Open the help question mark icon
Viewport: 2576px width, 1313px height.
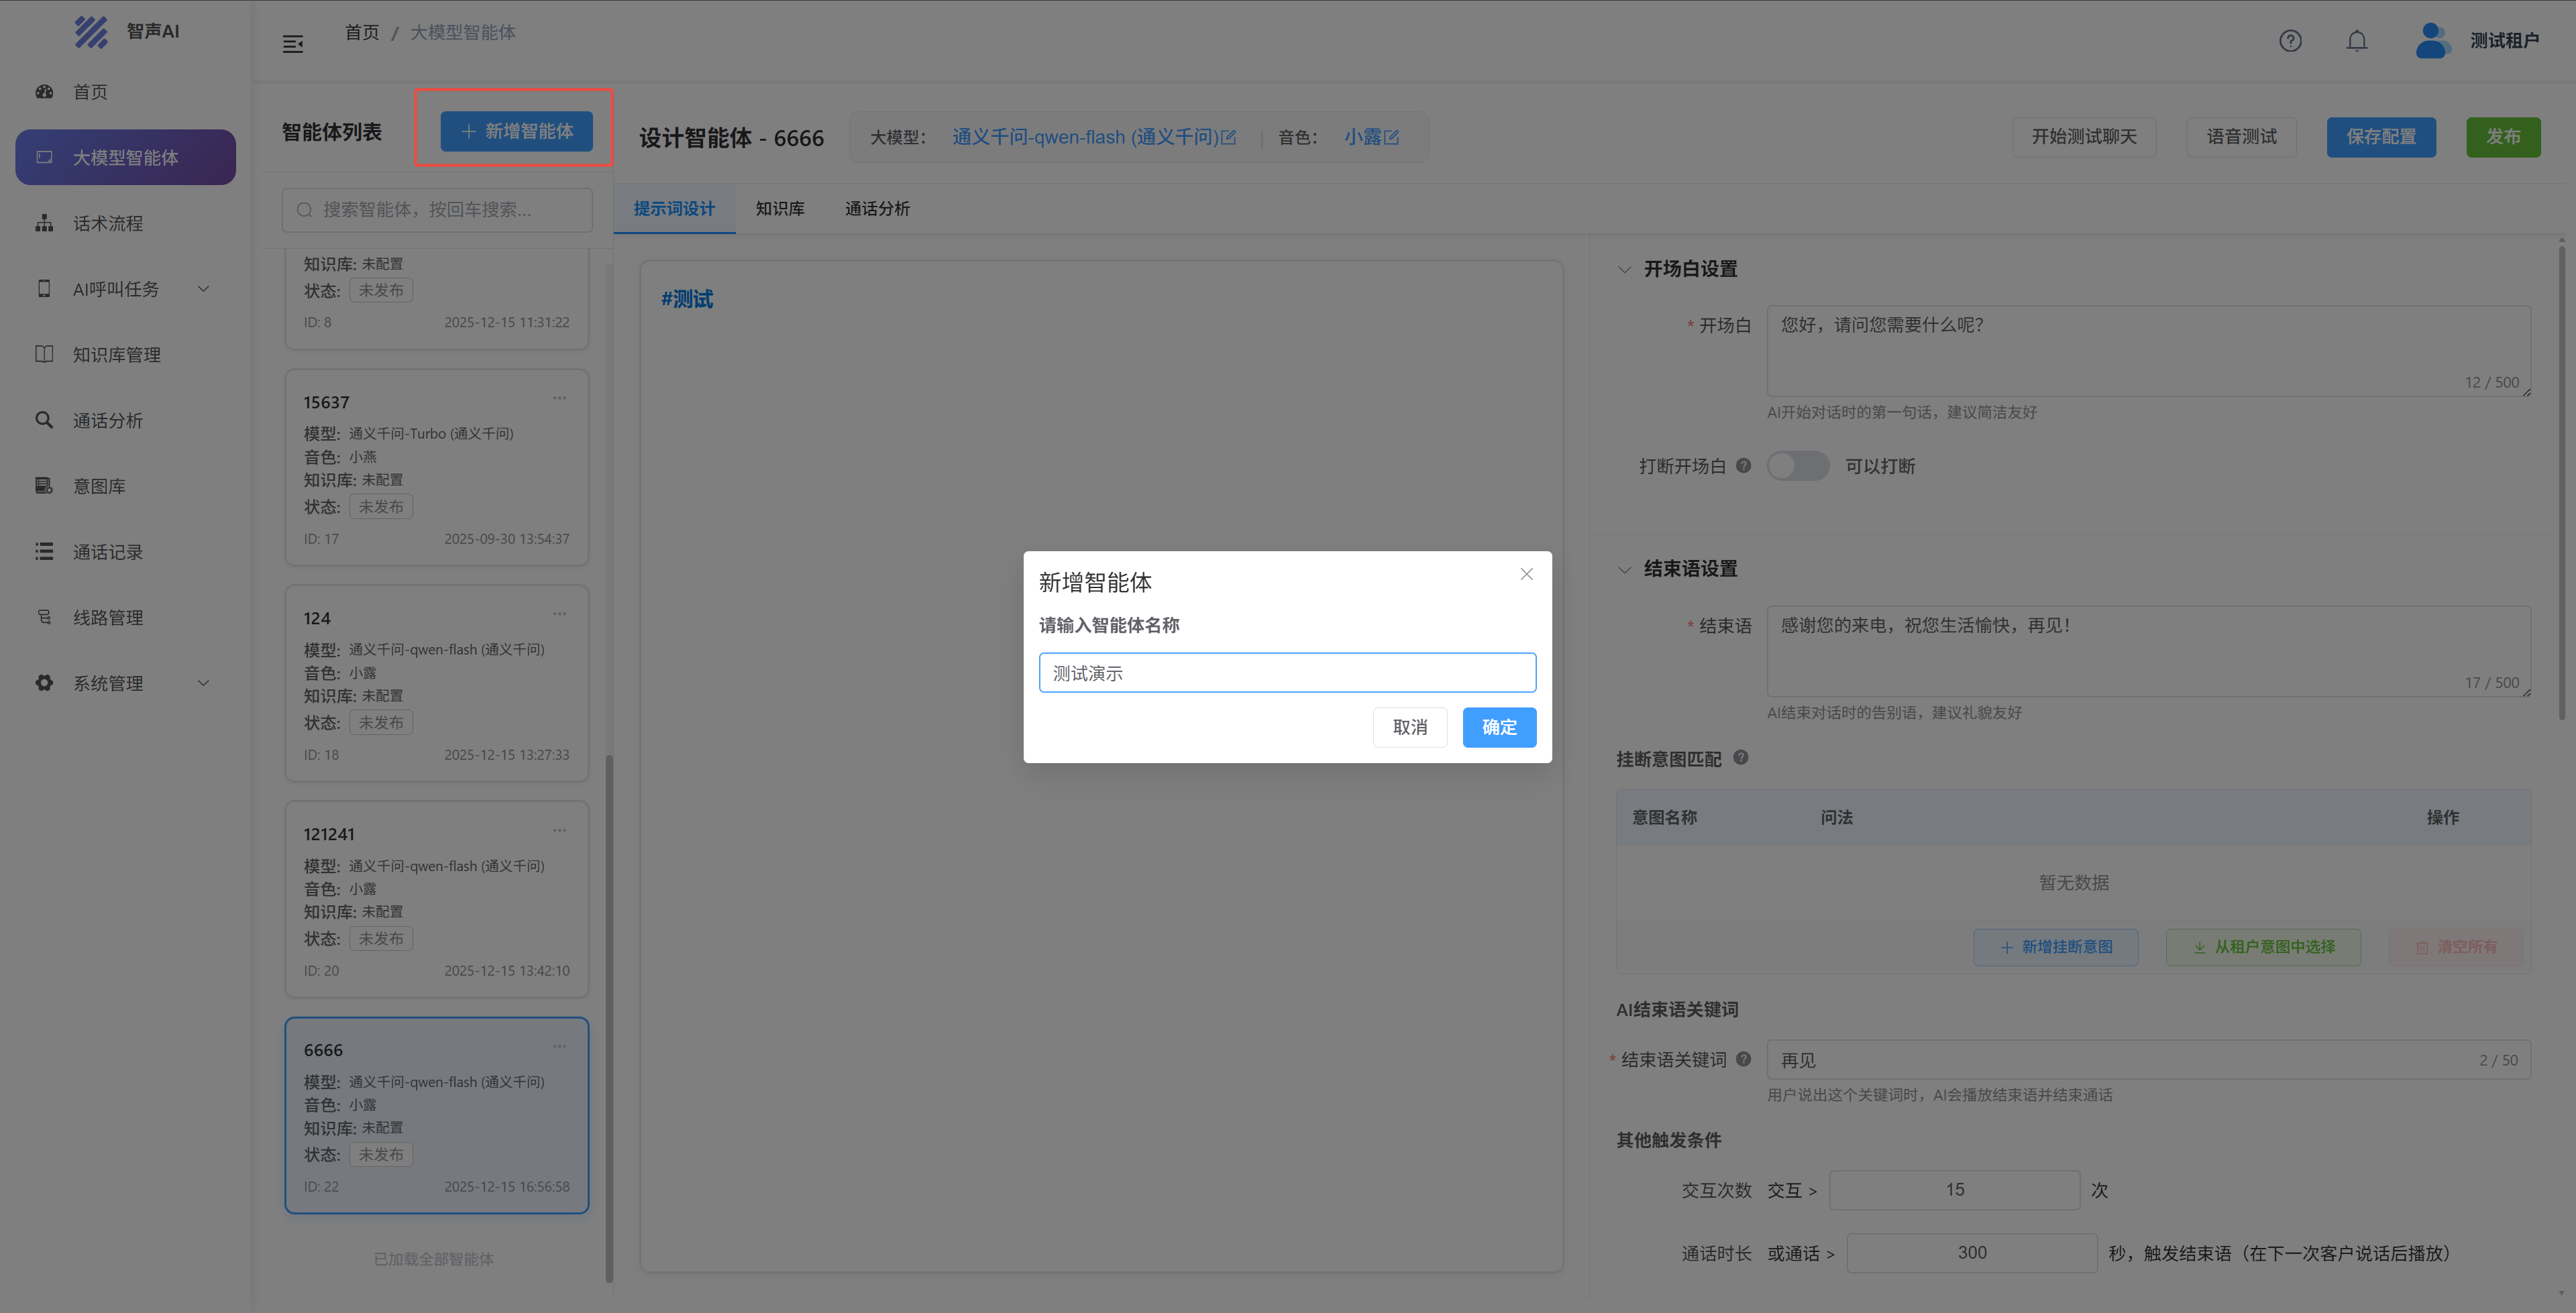click(2290, 41)
